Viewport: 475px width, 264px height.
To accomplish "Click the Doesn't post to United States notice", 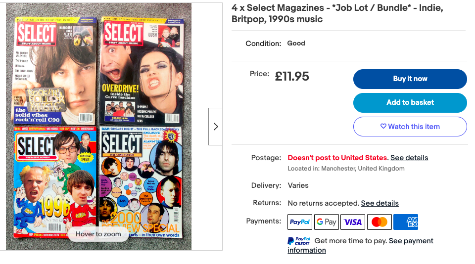I will [337, 158].
